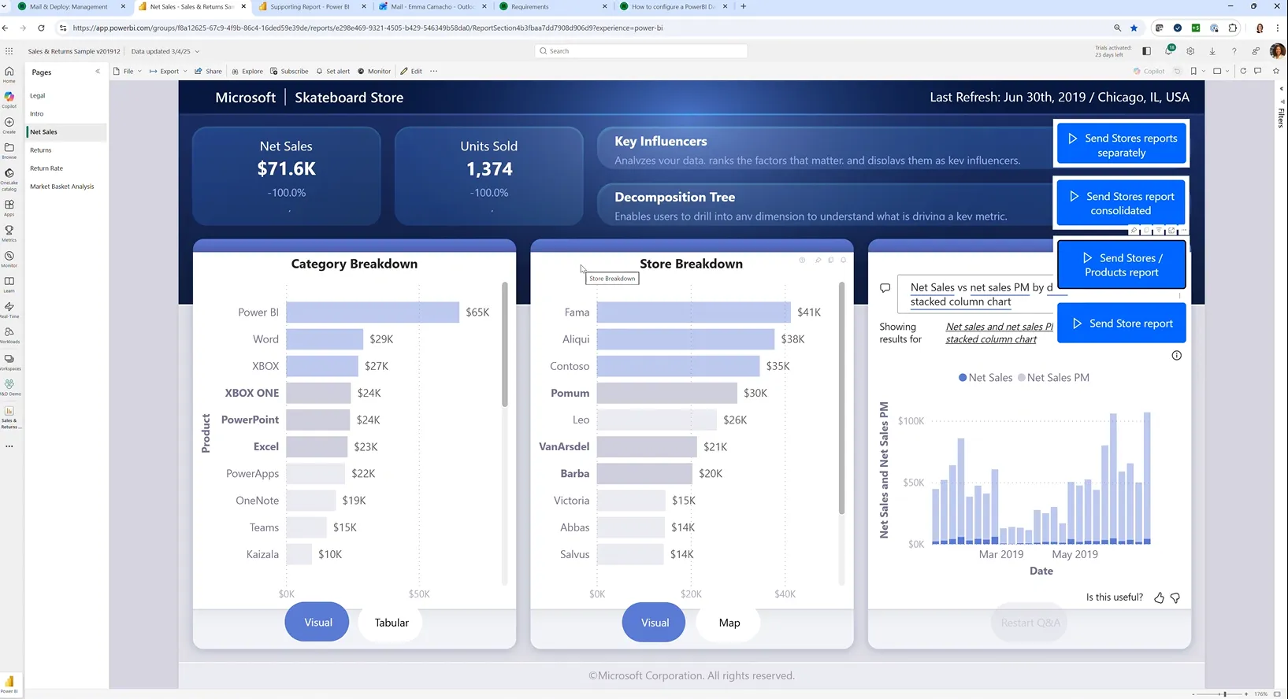Open notifications bell icon
The image size is (1288, 699).
click(1169, 51)
